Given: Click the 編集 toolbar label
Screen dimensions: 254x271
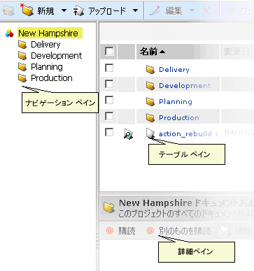Looking at the screenshot, I should [174, 10].
